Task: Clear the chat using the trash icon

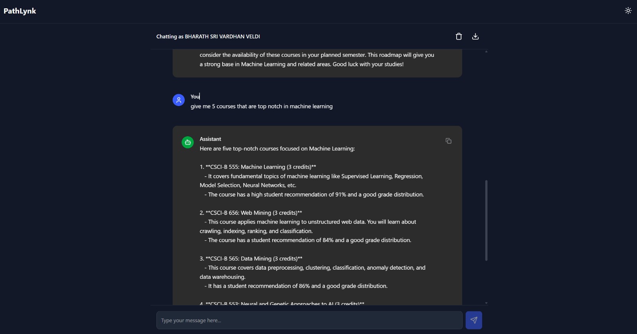Action: pos(459,36)
